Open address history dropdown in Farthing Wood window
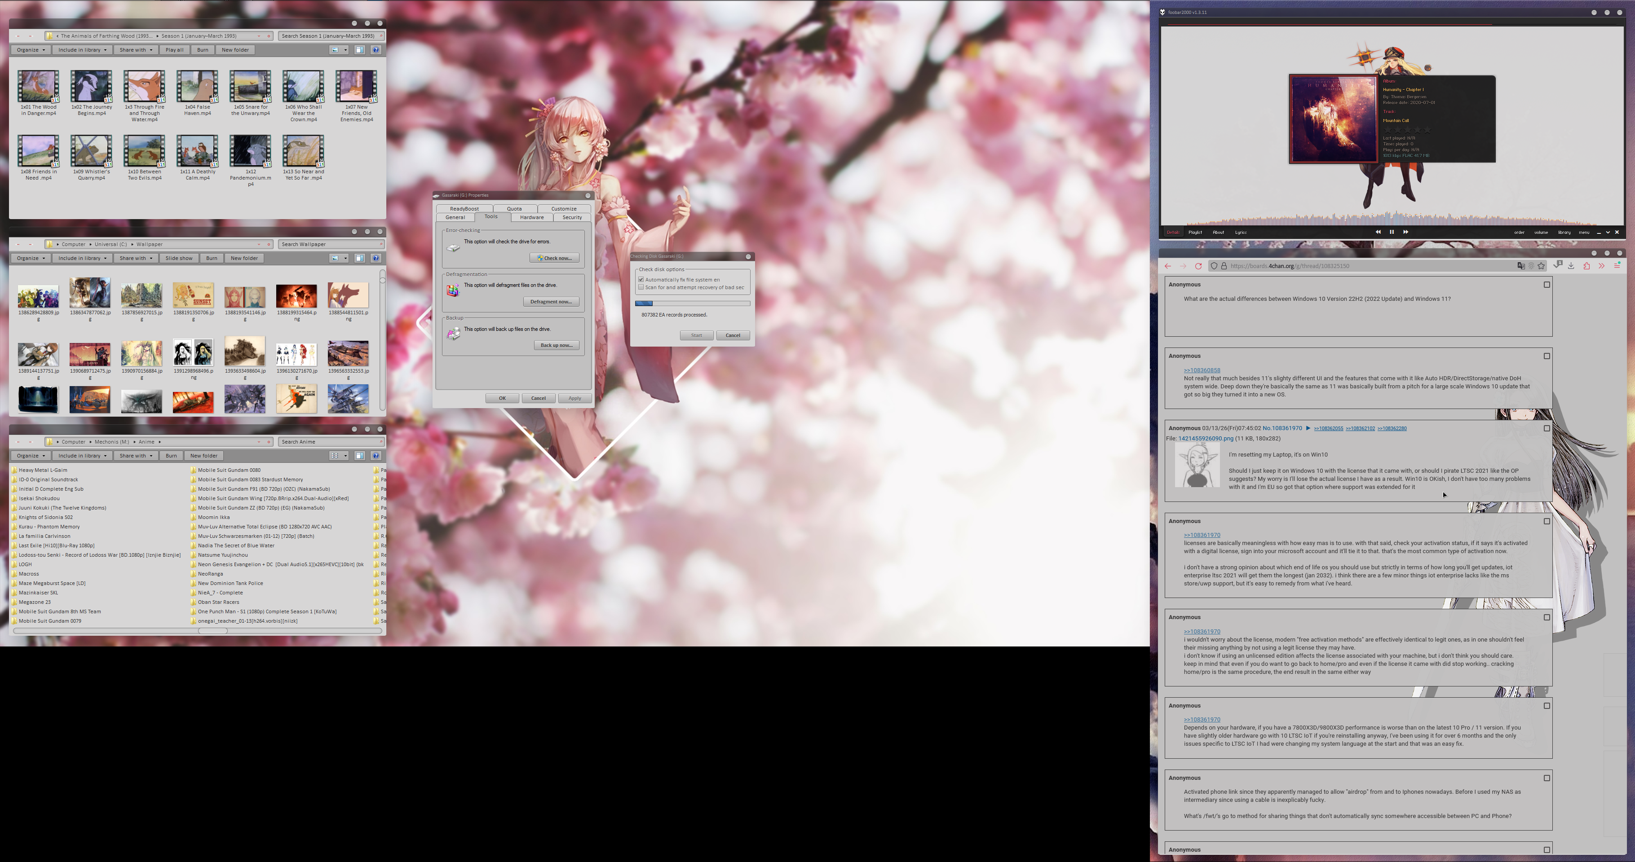 259,36
